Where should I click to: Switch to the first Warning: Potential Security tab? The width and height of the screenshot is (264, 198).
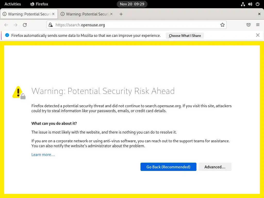click(29, 14)
